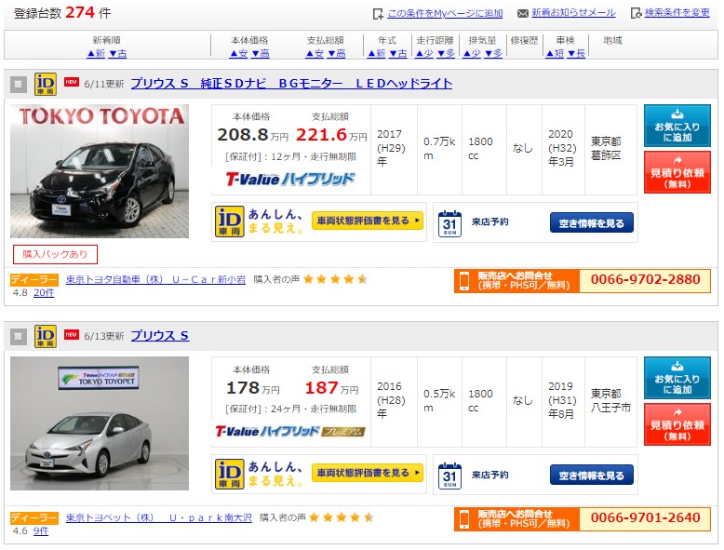Click the star rating for 東京トヨタ自動車 dealer

[x=335, y=279]
